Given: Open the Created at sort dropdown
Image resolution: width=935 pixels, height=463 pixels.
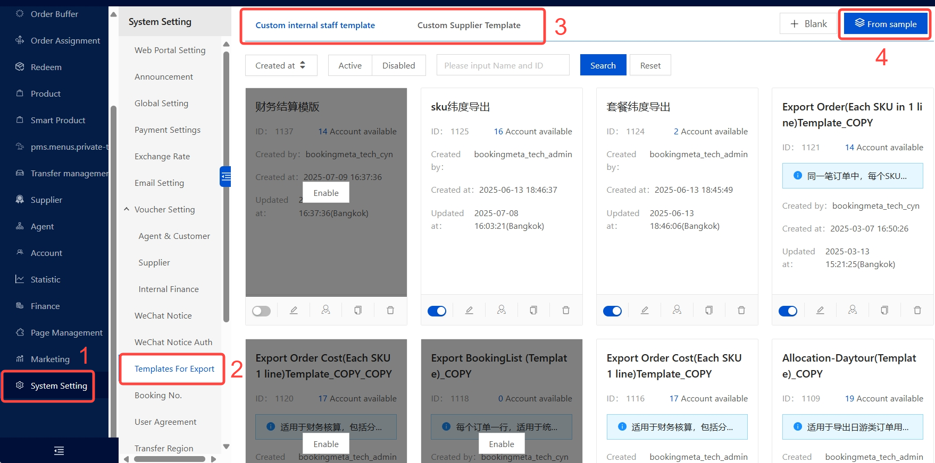Looking at the screenshot, I should (281, 65).
